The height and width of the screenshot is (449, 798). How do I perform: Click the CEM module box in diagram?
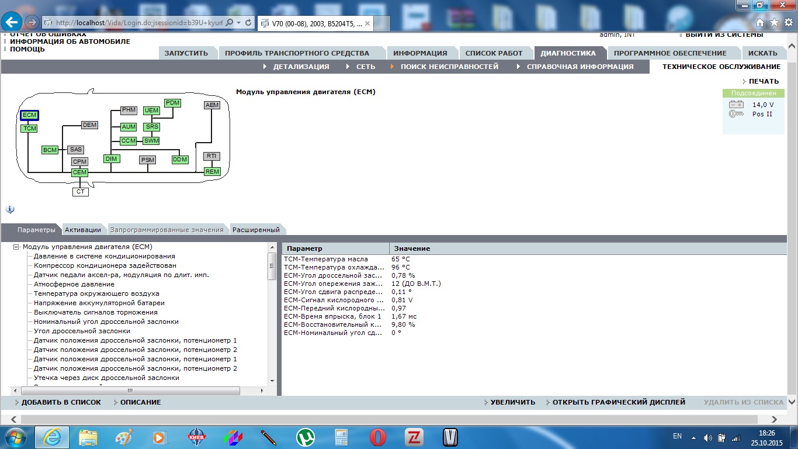pyautogui.click(x=79, y=172)
